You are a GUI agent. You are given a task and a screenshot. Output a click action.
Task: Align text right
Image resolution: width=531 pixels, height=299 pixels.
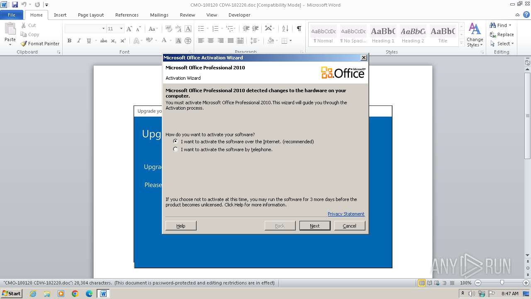tap(221, 41)
